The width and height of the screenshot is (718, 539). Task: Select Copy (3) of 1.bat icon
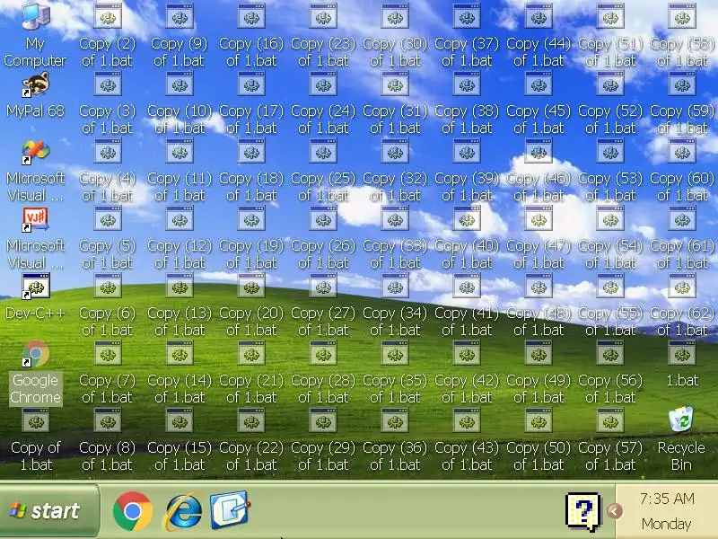108,84
